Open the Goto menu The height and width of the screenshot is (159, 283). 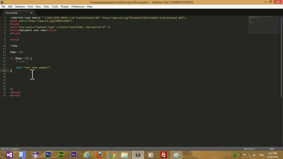click(x=46, y=7)
